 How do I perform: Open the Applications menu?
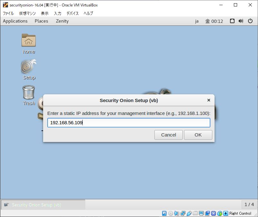pyautogui.click(x=15, y=21)
